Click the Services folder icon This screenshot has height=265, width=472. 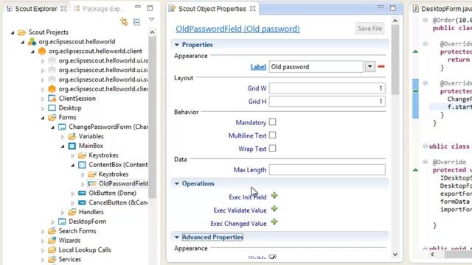[52, 259]
